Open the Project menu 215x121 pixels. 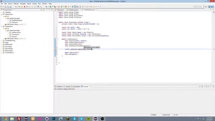35,4
